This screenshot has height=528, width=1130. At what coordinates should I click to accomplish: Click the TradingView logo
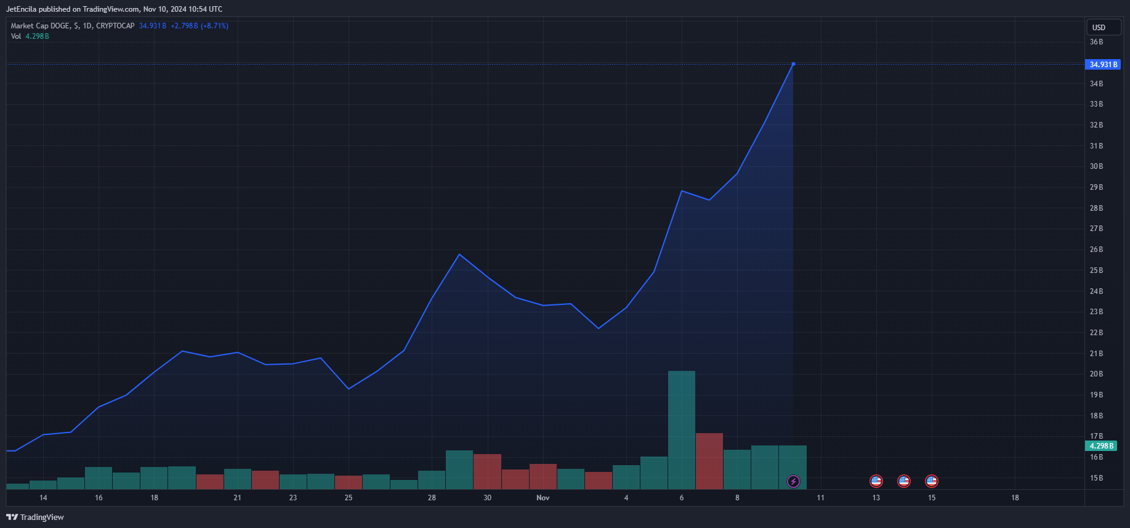pyautogui.click(x=35, y=518)
